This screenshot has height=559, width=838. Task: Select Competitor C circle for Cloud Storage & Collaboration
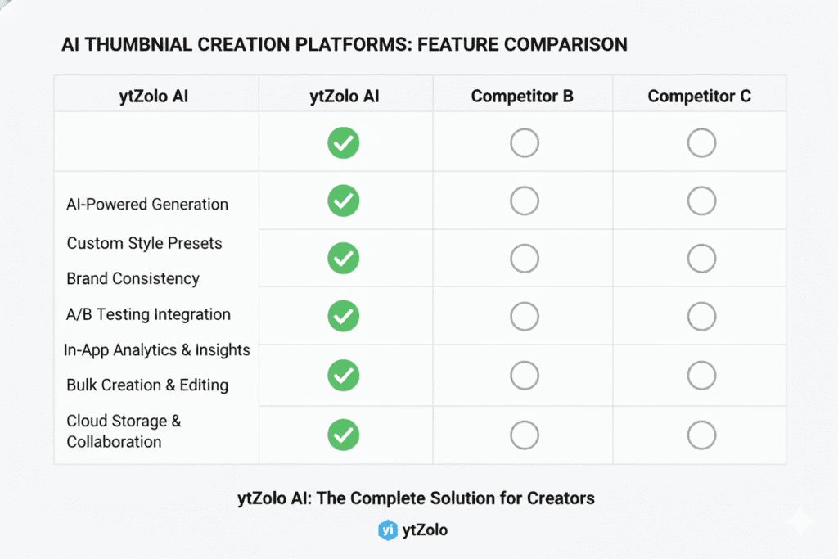(701, 435)
